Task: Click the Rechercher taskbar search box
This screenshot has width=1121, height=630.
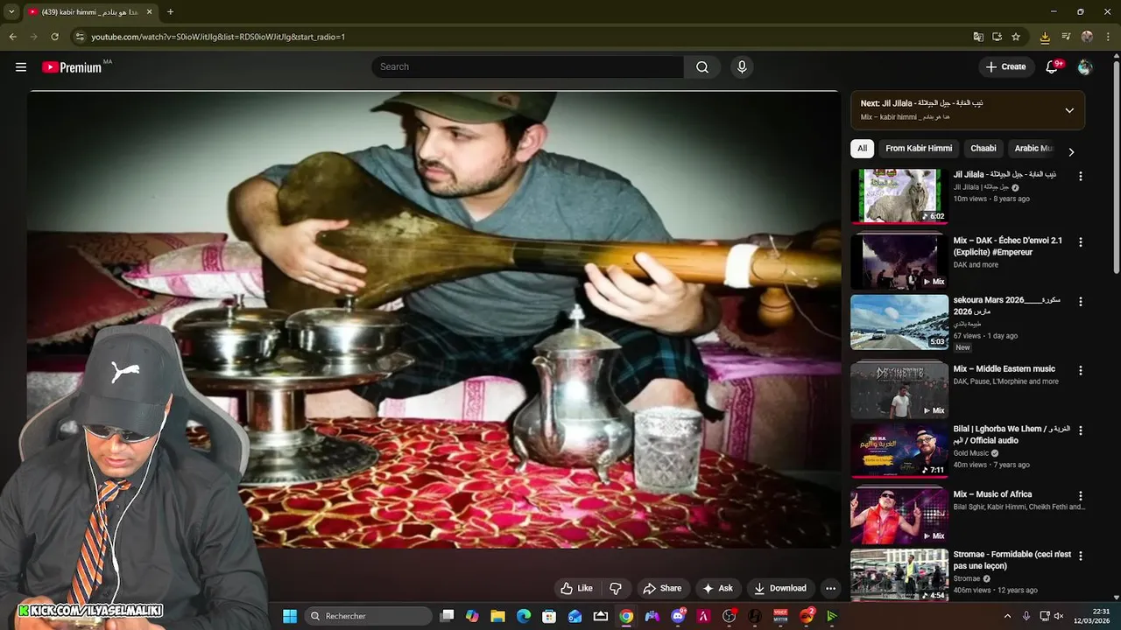Action: tap(369, 616)
